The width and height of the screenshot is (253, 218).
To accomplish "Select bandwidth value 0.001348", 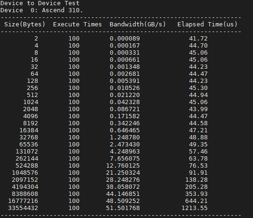I will click(125, 67).
